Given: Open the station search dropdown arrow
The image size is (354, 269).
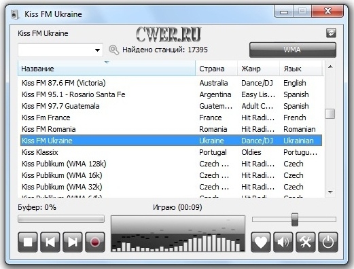Looking at the screenshot, I should (97, 50).
